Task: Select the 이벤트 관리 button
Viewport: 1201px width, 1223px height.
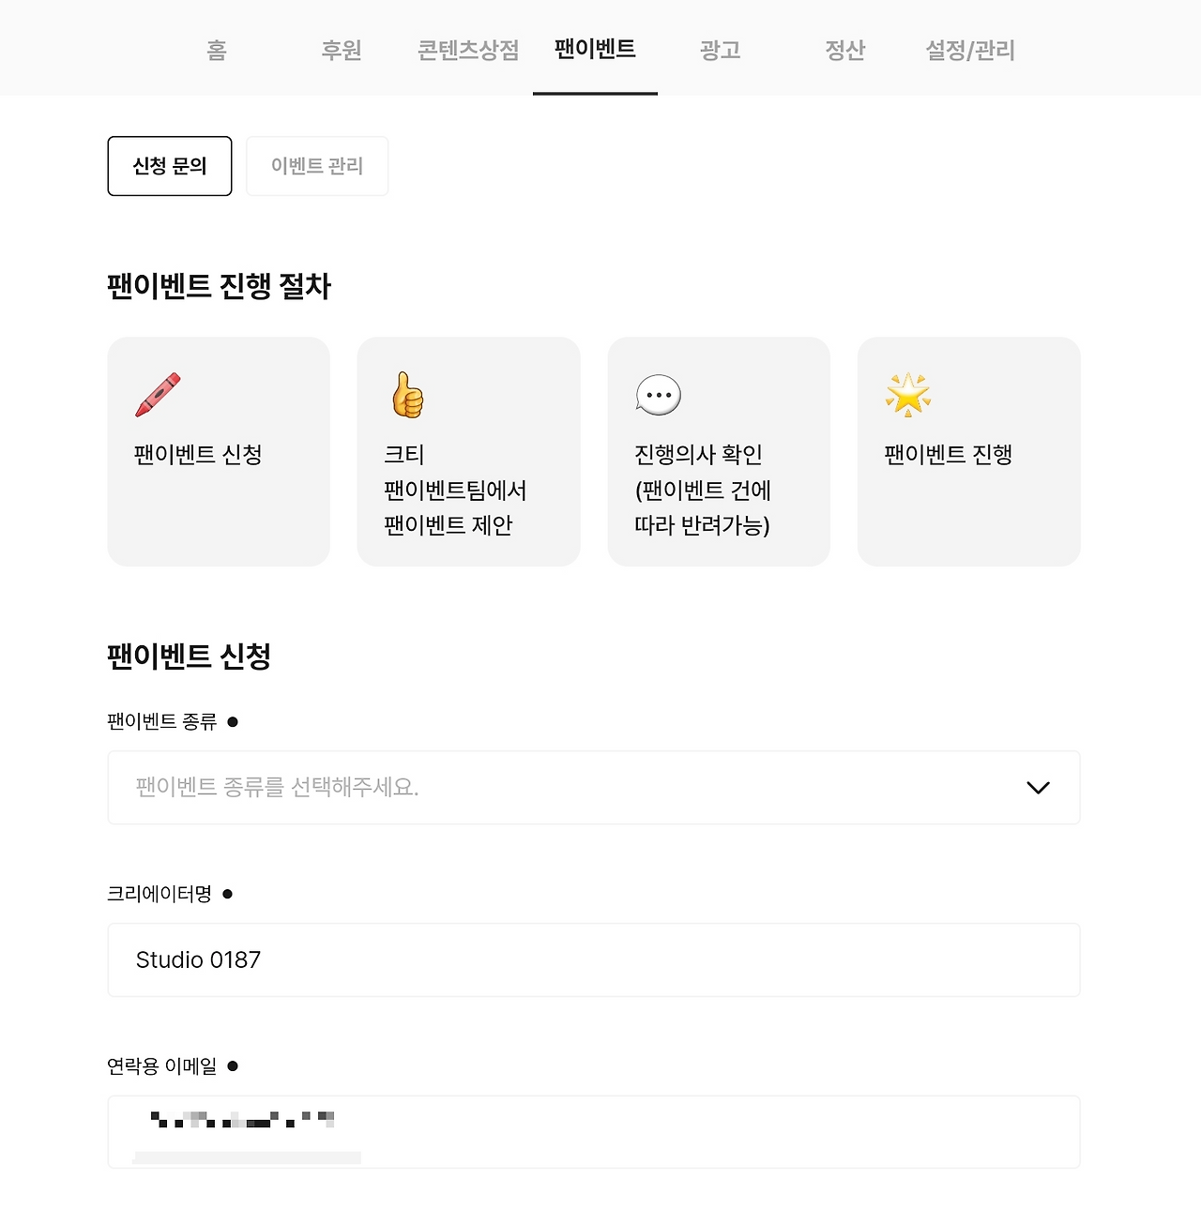Action: (317, 166)
